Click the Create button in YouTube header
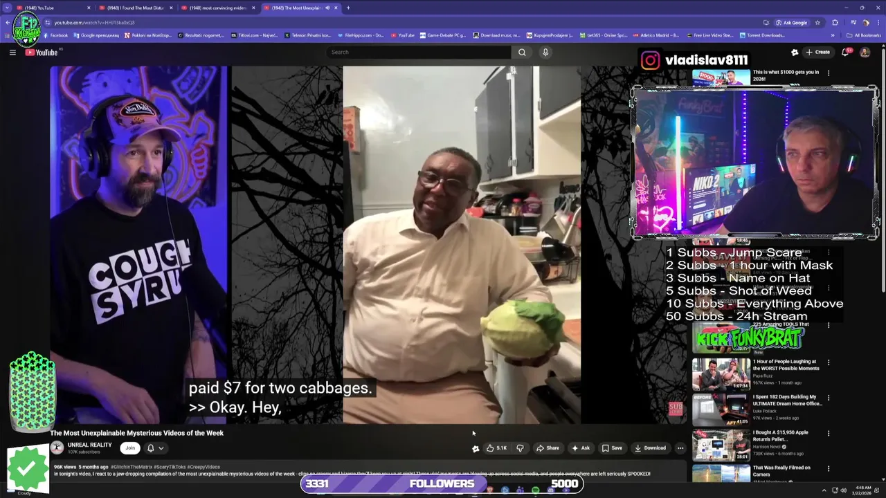Viewport: 886px width, 498px height. click(817, 52)
